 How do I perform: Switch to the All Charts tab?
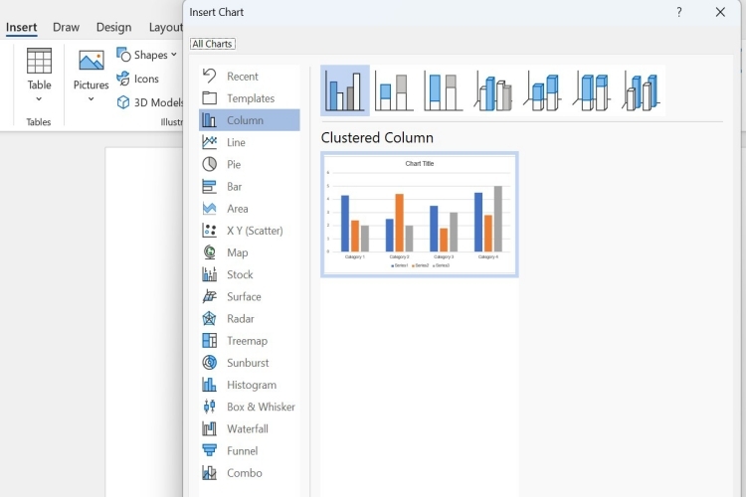(x=212, y=44)
